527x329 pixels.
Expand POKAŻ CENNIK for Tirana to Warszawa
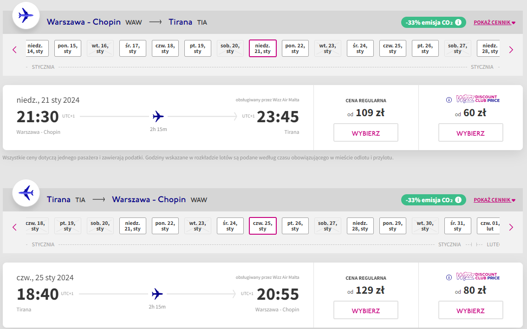(x=494, y=200)
